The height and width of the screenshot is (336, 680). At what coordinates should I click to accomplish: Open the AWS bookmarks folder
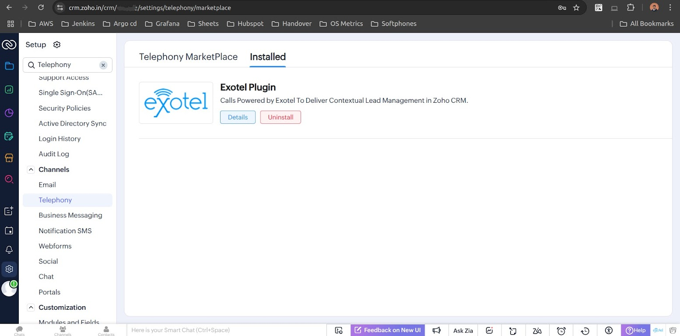[41, 24]
